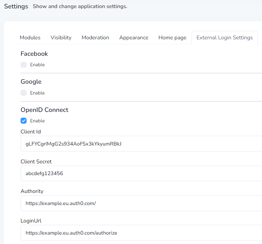Tick the Facebook Enable checkbox
Image resolution: width=262 pixels, height=244 pixels.
tap(24, 65)
